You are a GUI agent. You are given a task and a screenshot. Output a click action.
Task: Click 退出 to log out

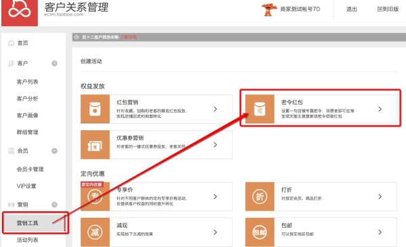(351, 9)
